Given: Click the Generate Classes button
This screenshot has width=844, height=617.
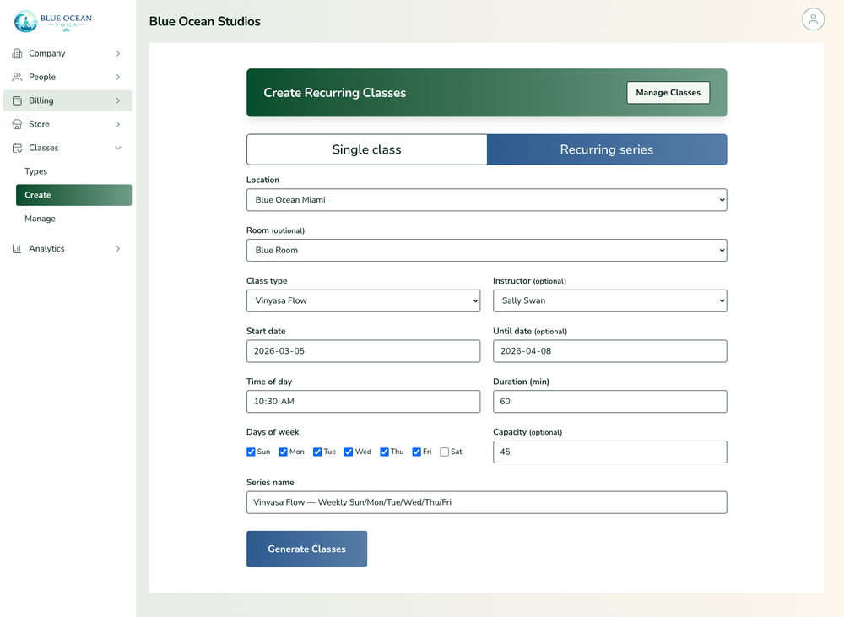Looking at the screenshot, I should [307, 549].
